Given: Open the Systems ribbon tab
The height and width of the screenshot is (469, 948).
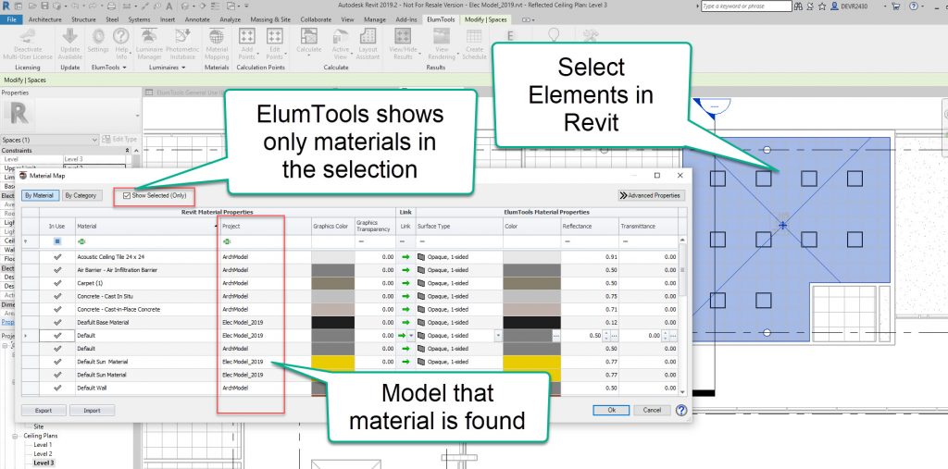Looking at the screenshot, I should point(139,19).
